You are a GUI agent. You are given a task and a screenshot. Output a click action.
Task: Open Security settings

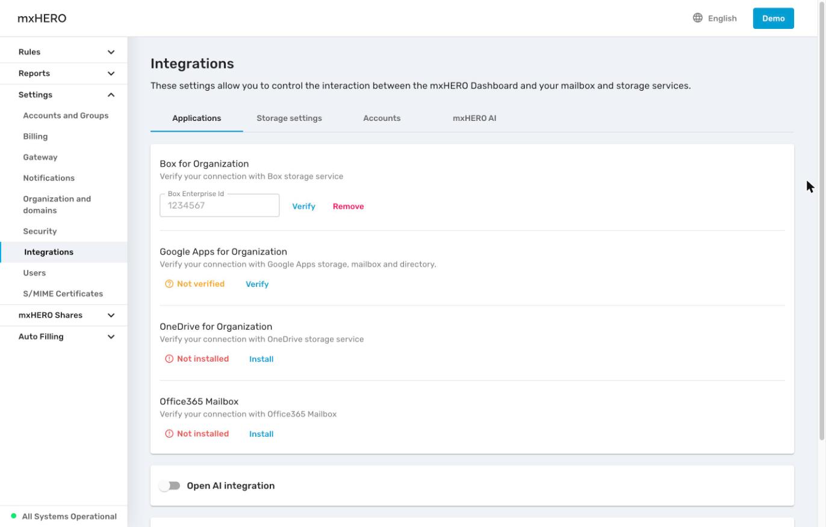point(40,231)
